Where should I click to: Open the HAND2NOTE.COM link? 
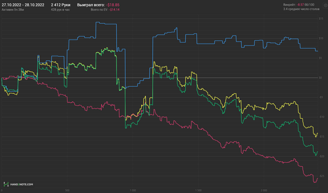(x=22, y=185)
